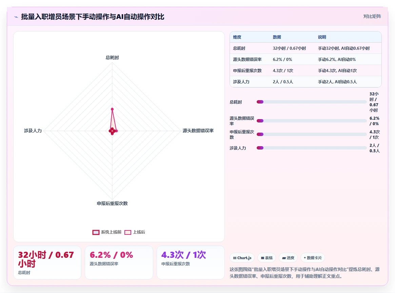The width and height of the screenshot is (395, 293).
Task: Click the 数据卡片 tag chip
Action: pyautogui.click(x=313, y=258)
